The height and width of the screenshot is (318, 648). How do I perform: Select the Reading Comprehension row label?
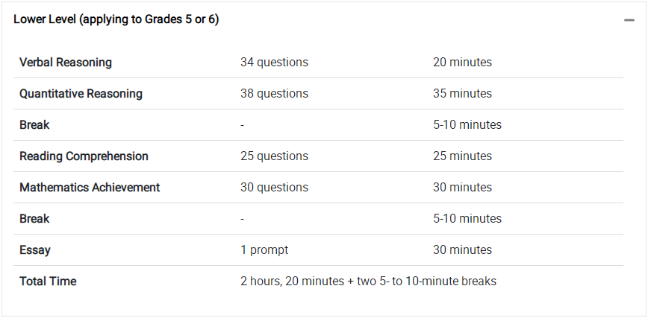click(84, 156)
